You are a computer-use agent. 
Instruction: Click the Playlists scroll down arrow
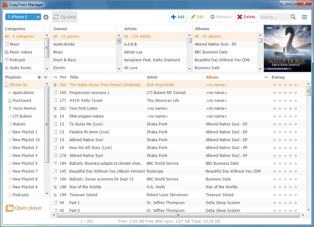pos(47,193)
